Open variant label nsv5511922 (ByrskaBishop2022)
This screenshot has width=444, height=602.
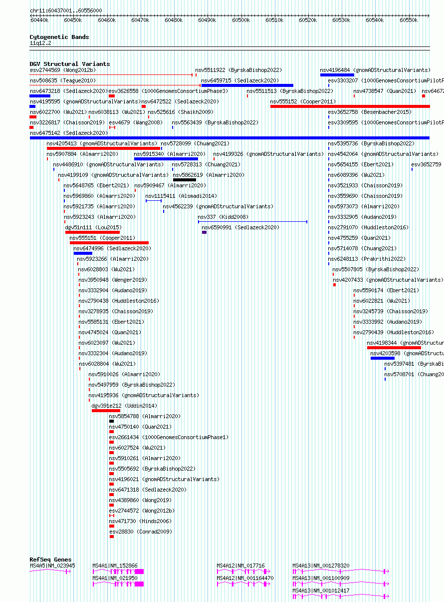point(238,70)
